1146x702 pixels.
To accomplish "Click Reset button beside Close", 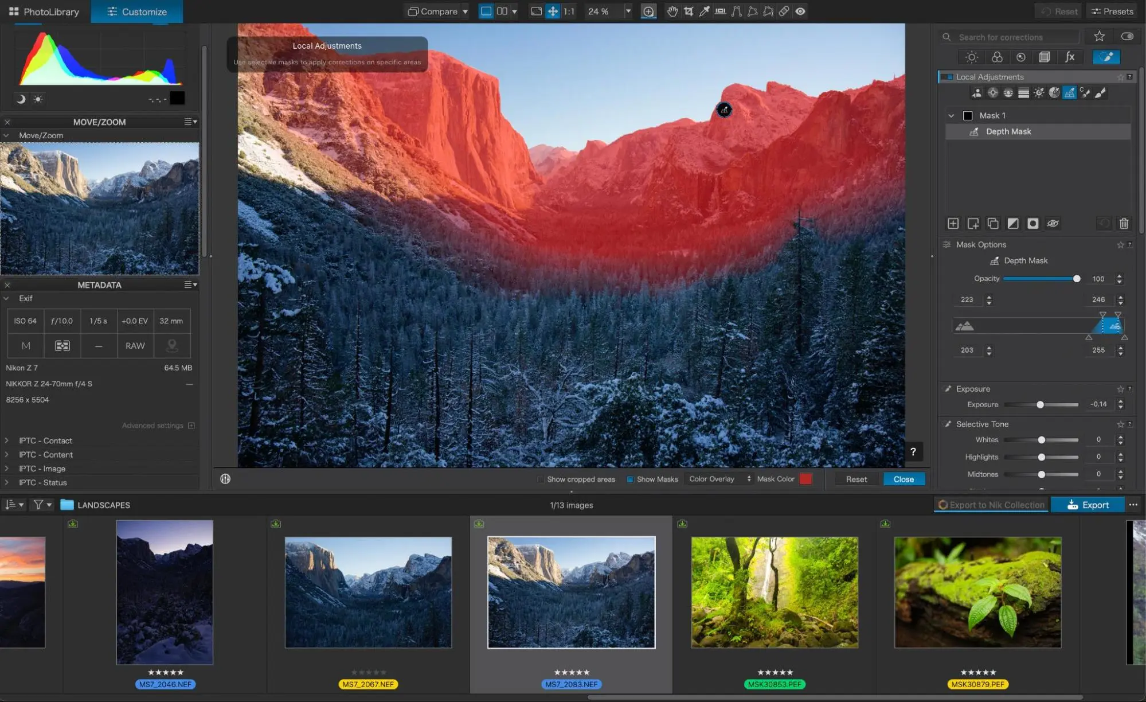I will [x=856, y=479].
